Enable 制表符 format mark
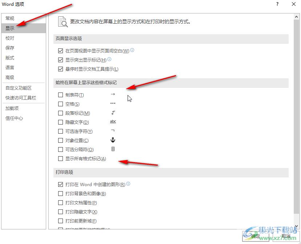 60,95
